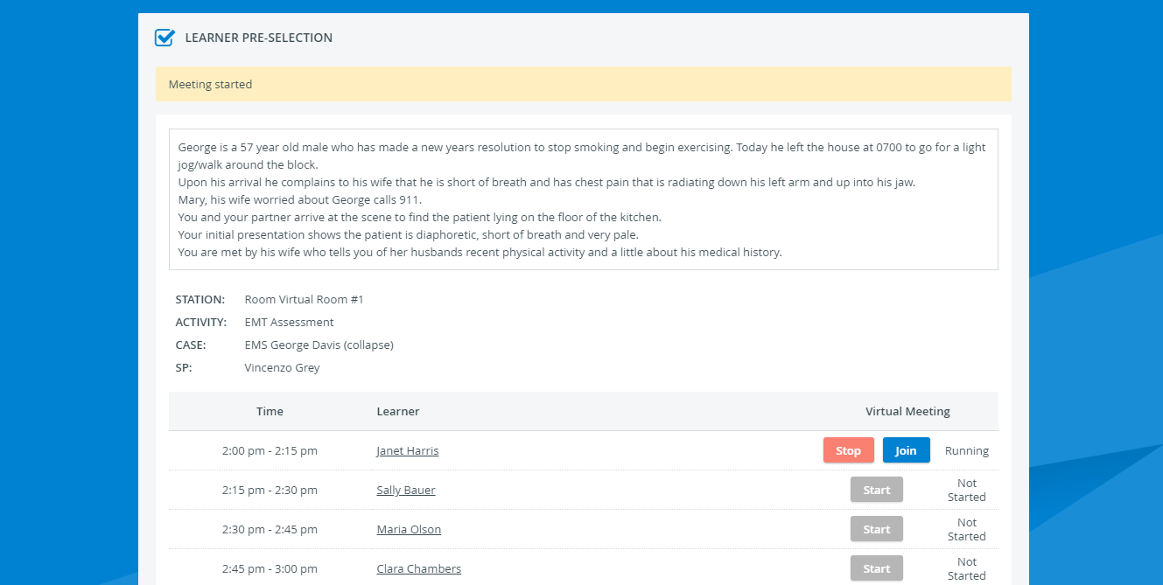Click the Learner Pre-Selection checkmark icon
Image resolution: width=1163 pixels, height=585 pixels.
(x=165, y=38)
